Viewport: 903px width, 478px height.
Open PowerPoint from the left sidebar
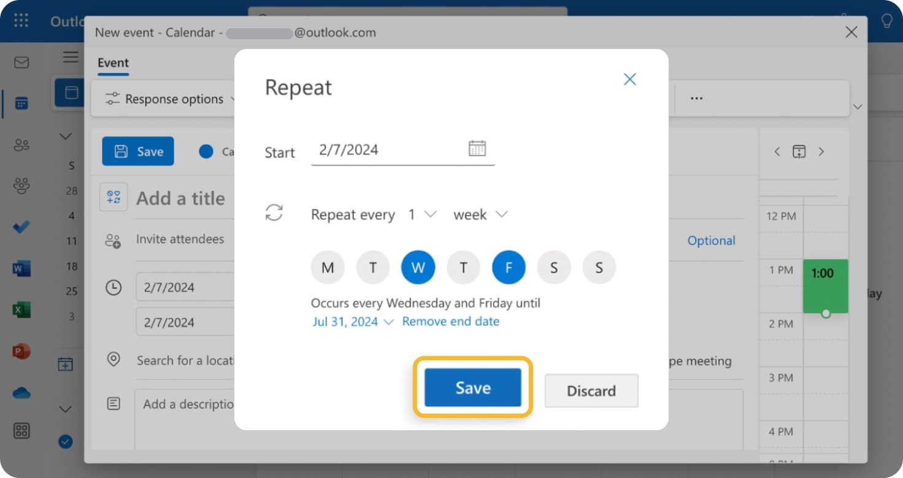21,352
